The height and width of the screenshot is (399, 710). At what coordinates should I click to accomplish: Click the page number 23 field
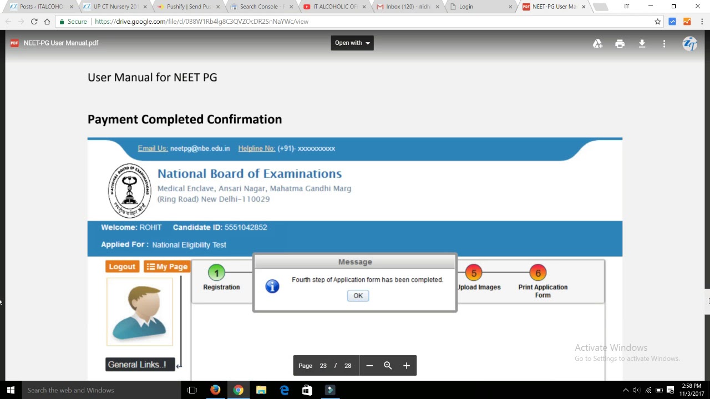(x=323, y=366)
